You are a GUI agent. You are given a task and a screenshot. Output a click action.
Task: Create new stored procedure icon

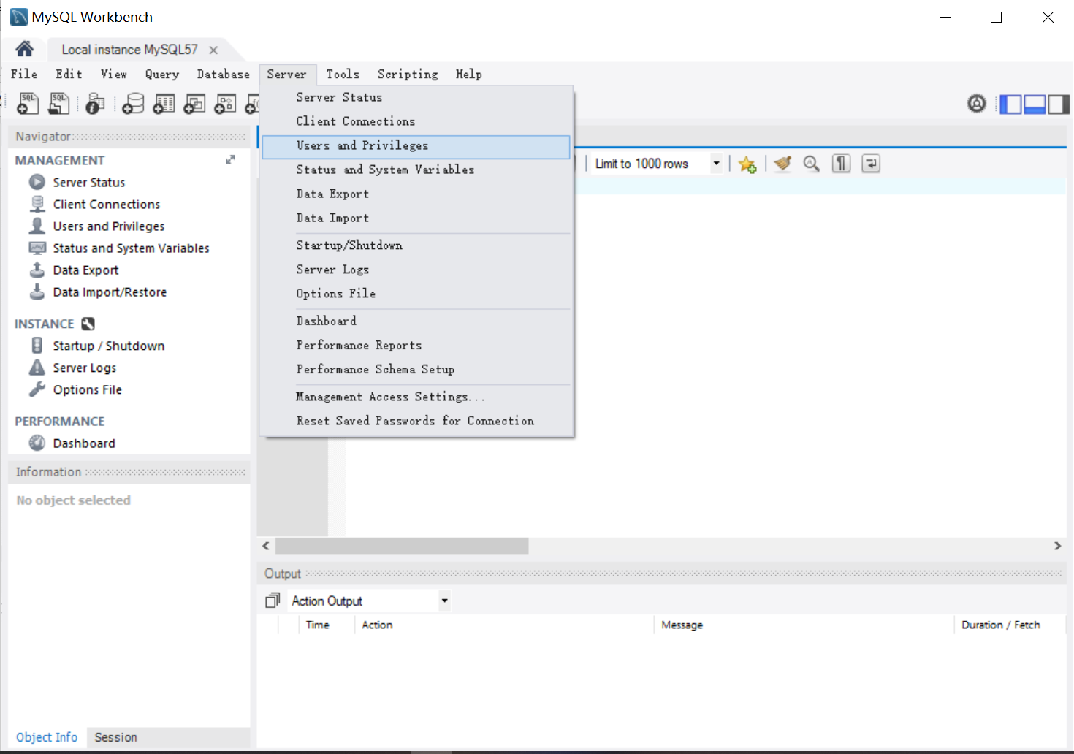coord(225,104)
